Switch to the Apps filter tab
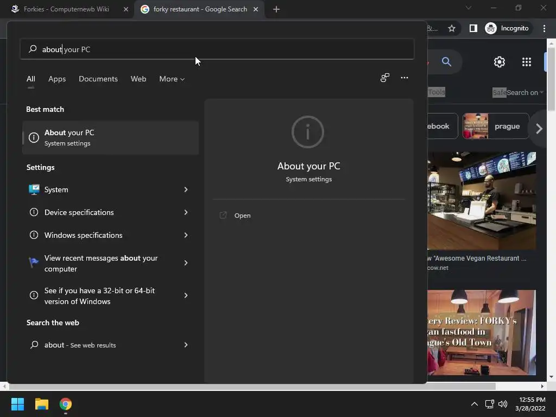556x417 pixels. [x=57, y=79]
